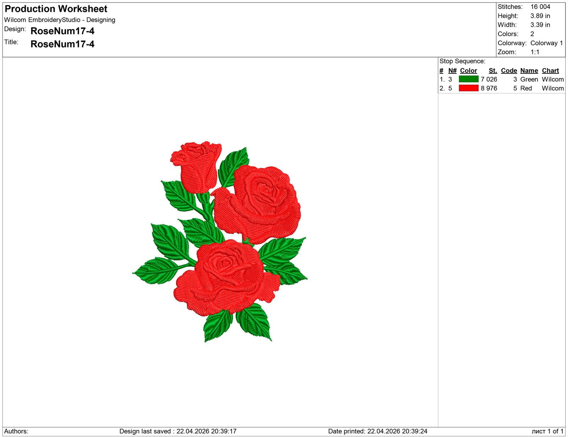
Task: Click the Chart column header
Action: [x=550, y=71]
